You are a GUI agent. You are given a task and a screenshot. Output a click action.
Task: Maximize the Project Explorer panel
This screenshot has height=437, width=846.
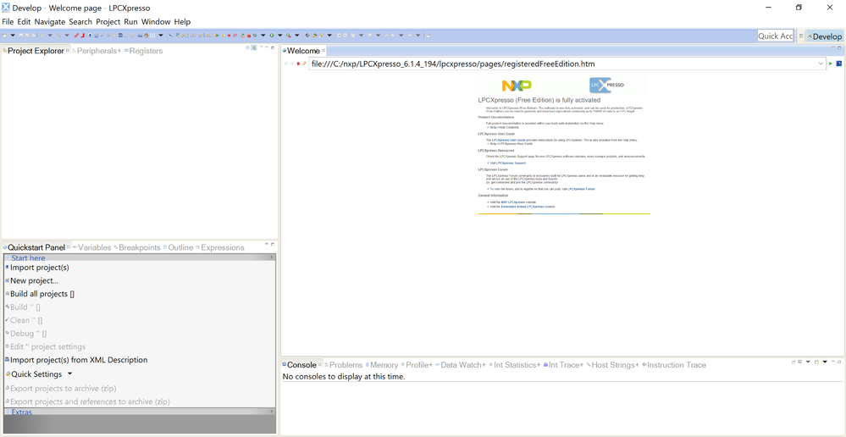[x=273, y=47]
